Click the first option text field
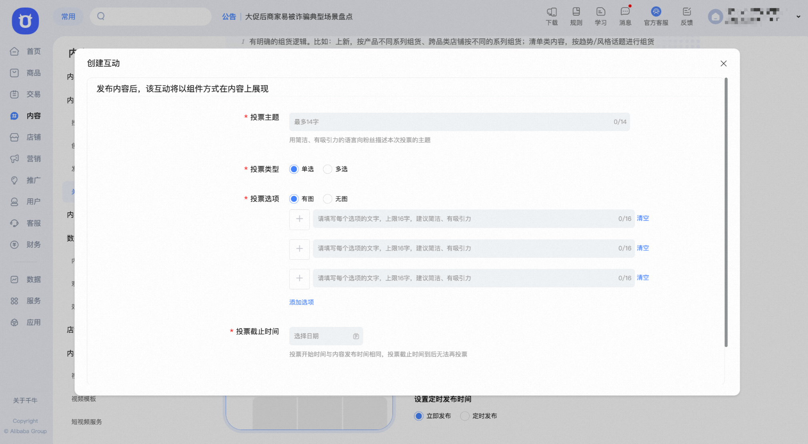Viewport: 808px width, 444px height. pyautogui.click(x=474, y=219)
